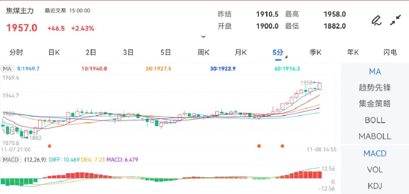Click the MA 60:1916.3 reading

(x=287, y=69)
